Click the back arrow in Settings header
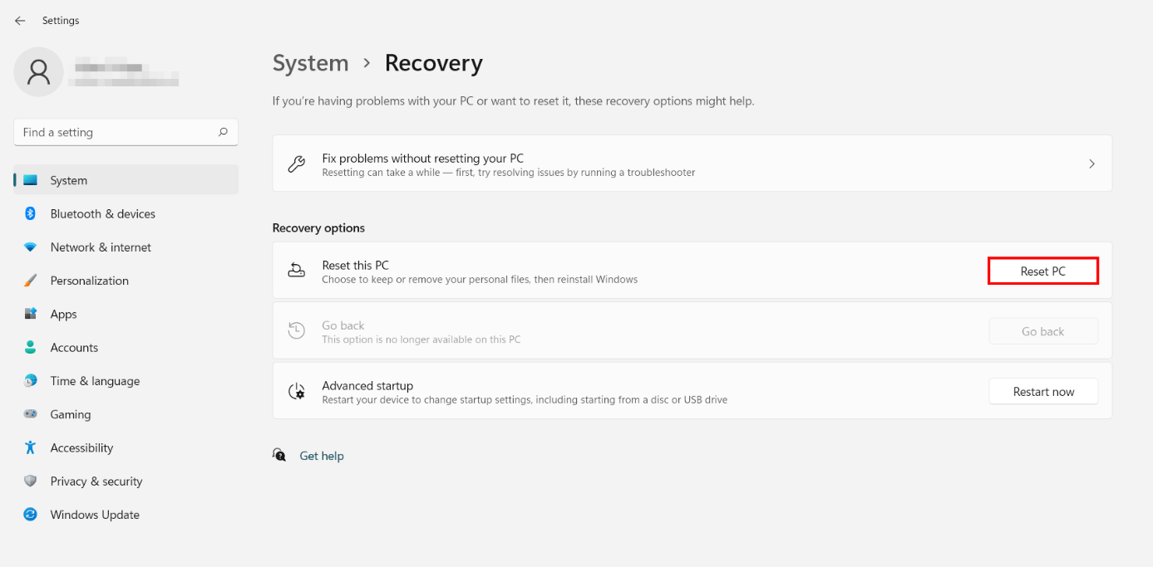 click(x=20, y=21)
